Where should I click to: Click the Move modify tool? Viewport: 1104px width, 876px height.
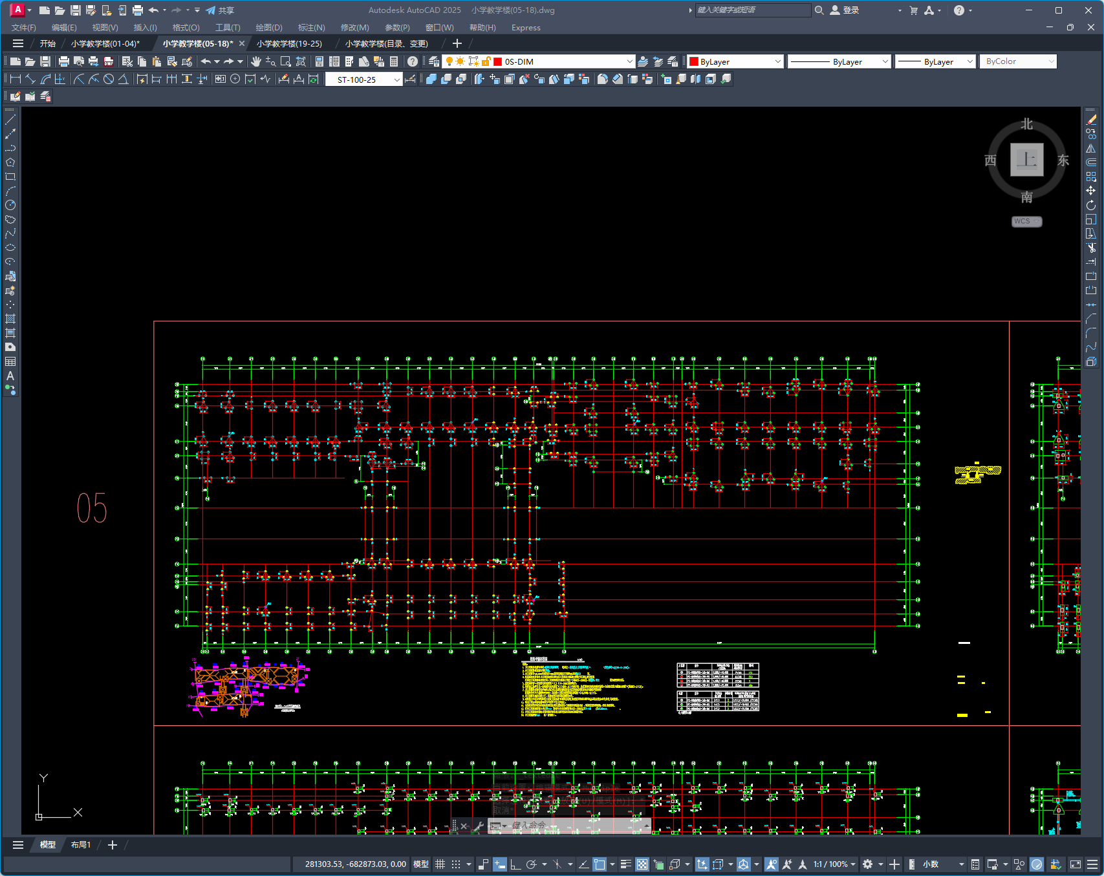[x=1091, y=191]
